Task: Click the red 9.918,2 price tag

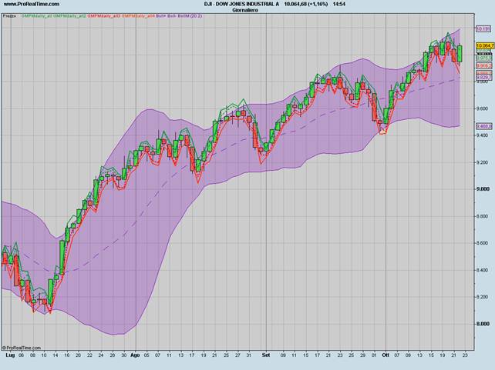Action: point(484,65)
